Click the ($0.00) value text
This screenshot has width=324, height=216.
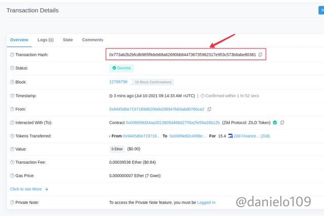pyautogui.click(x=134, y=149)
